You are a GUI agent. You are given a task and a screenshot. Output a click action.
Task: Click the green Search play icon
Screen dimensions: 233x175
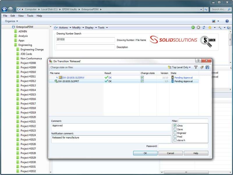tap(193, 27)
